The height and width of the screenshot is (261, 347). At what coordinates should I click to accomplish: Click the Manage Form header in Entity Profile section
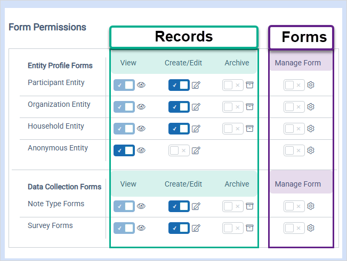point(297,63)
